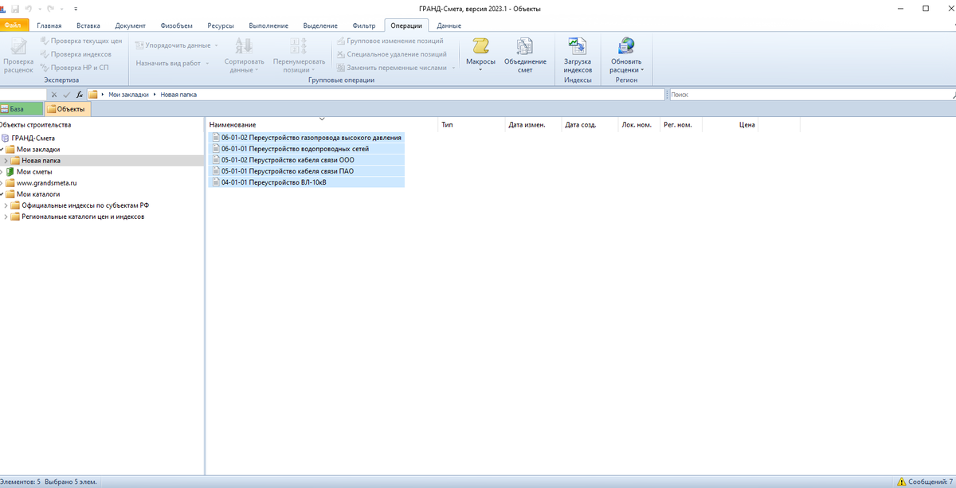Click Специальное удаление позиций
956x488 pixels.
tap(391, 54)
